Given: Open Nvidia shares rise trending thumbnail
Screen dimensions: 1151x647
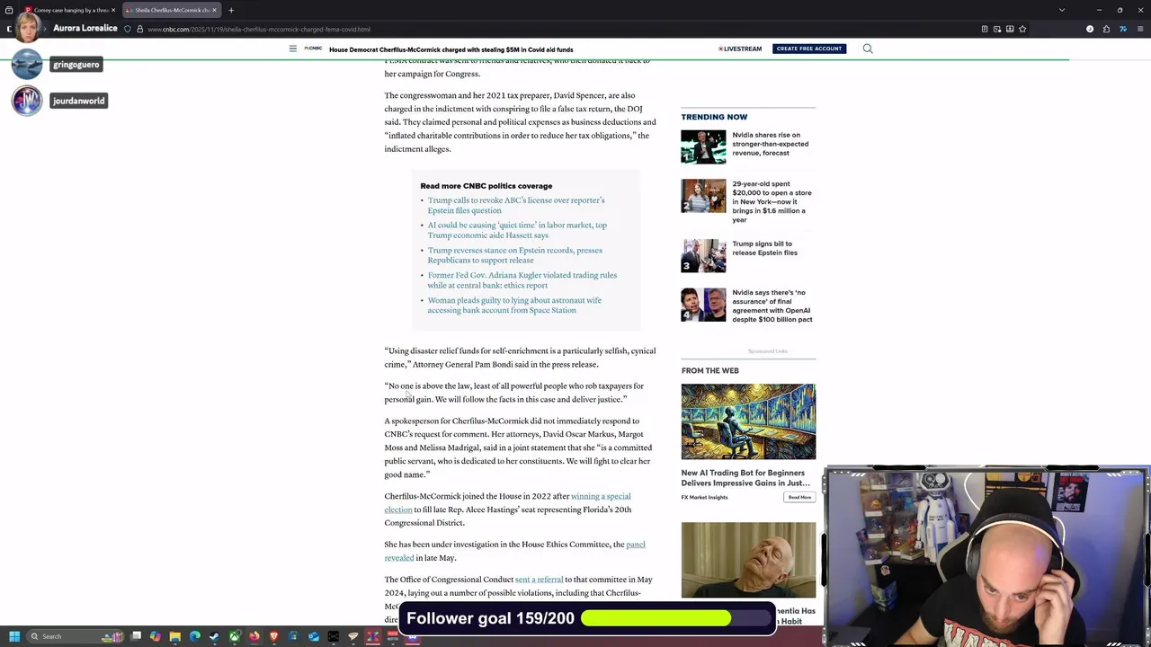Looking at the screenshot, I should pyautogui.click(x=703, y=147).
